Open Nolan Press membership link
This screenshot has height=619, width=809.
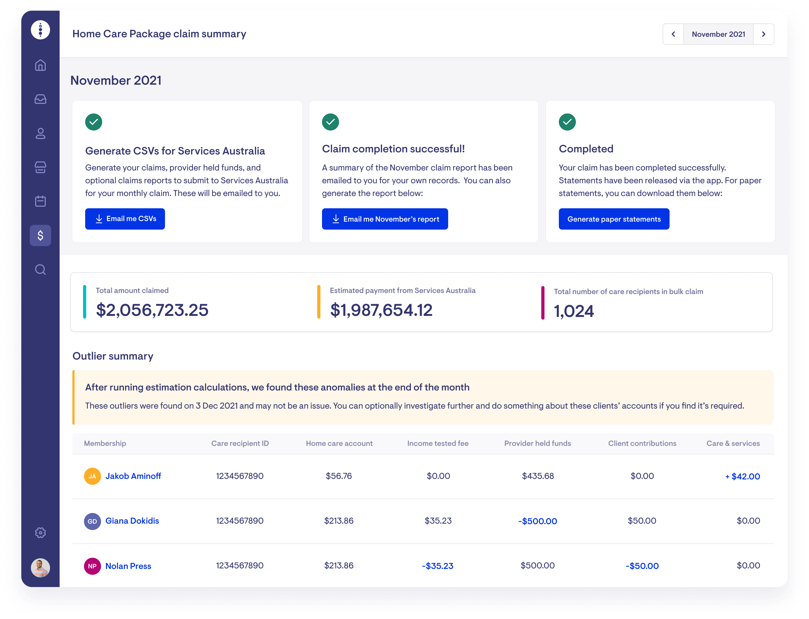[x=128, y=566]
